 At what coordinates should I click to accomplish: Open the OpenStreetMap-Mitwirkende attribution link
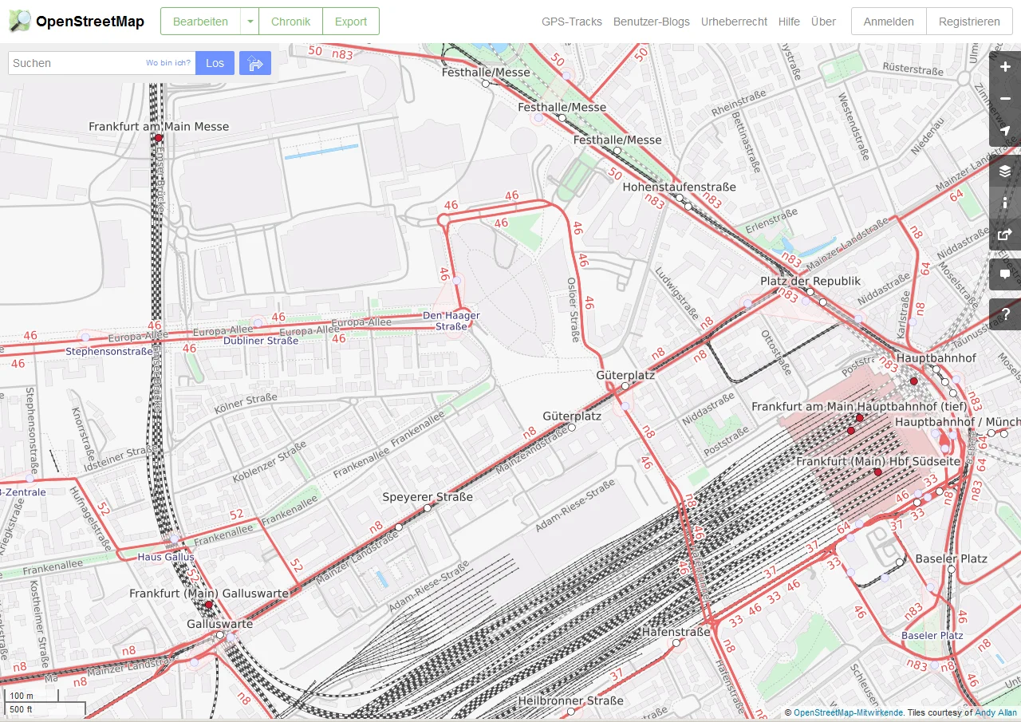[849, 712]
